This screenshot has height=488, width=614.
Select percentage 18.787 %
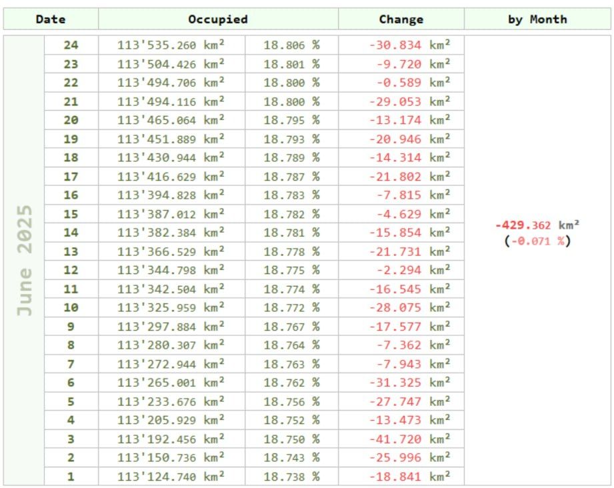coord(291,177)
